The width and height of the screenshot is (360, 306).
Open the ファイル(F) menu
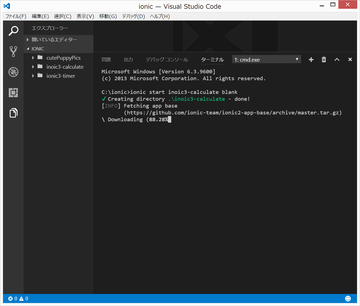16,16
